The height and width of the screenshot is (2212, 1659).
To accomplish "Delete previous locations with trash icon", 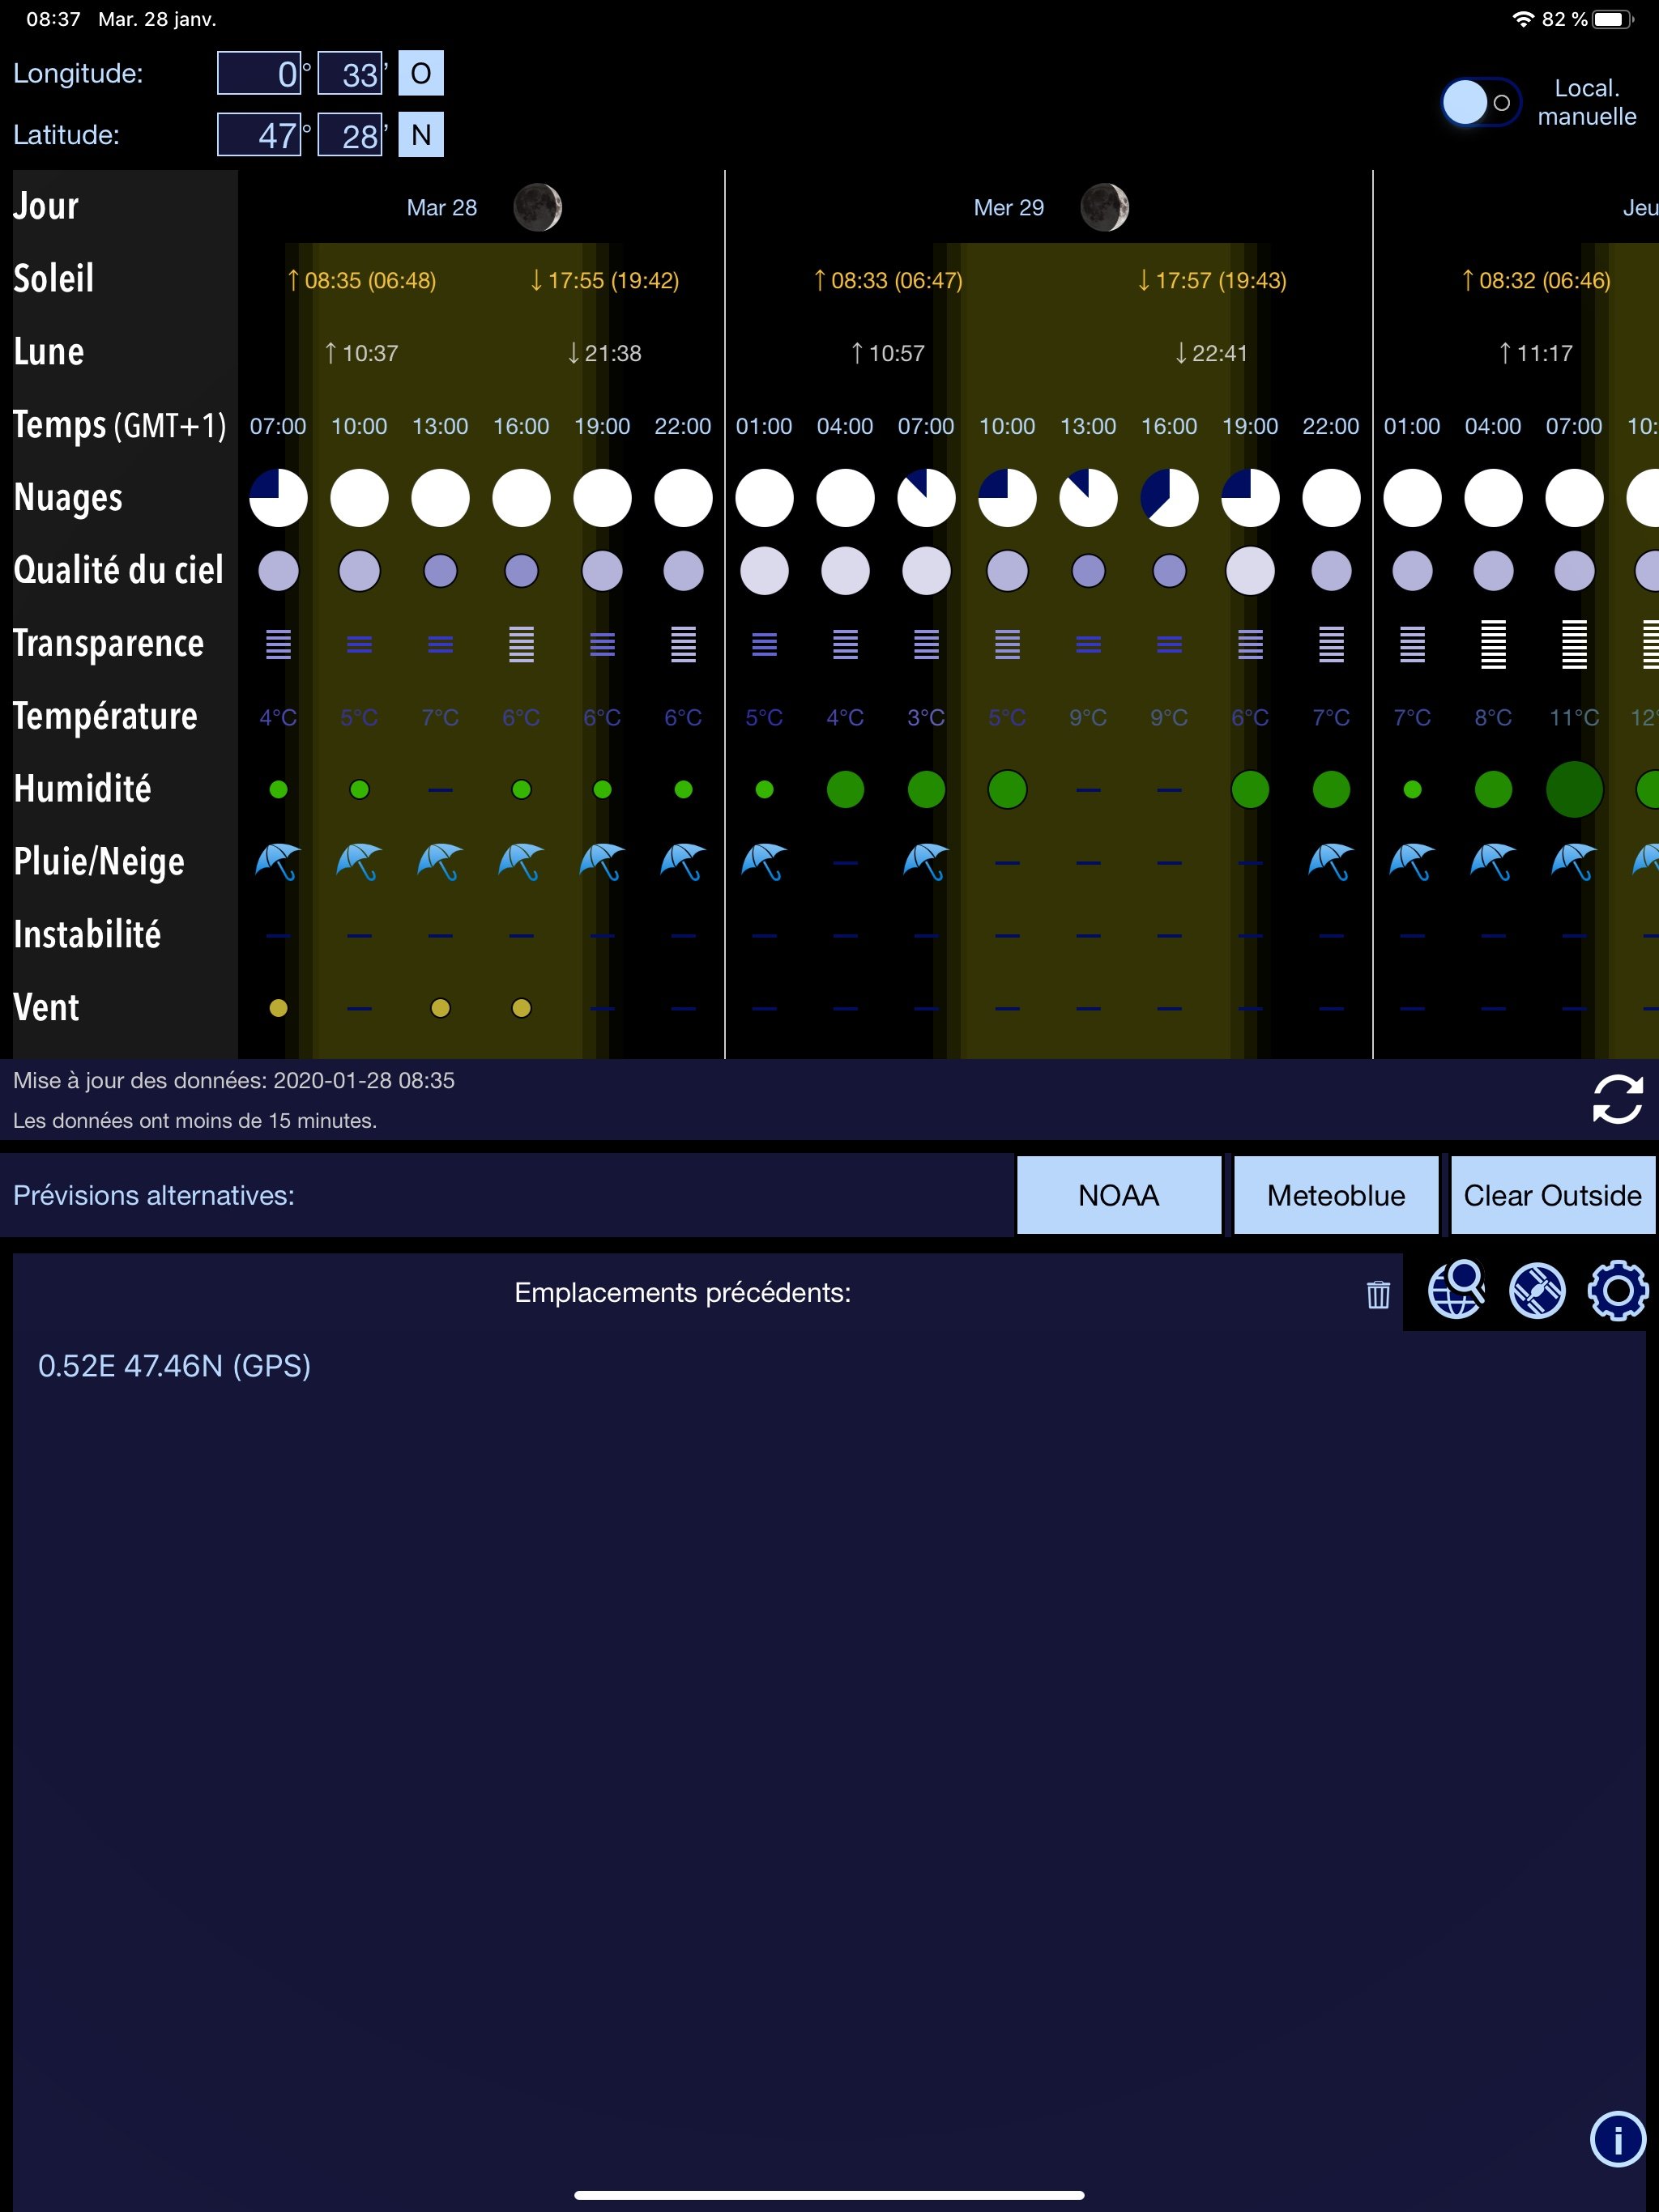I will click(x=1378, y=1294).
